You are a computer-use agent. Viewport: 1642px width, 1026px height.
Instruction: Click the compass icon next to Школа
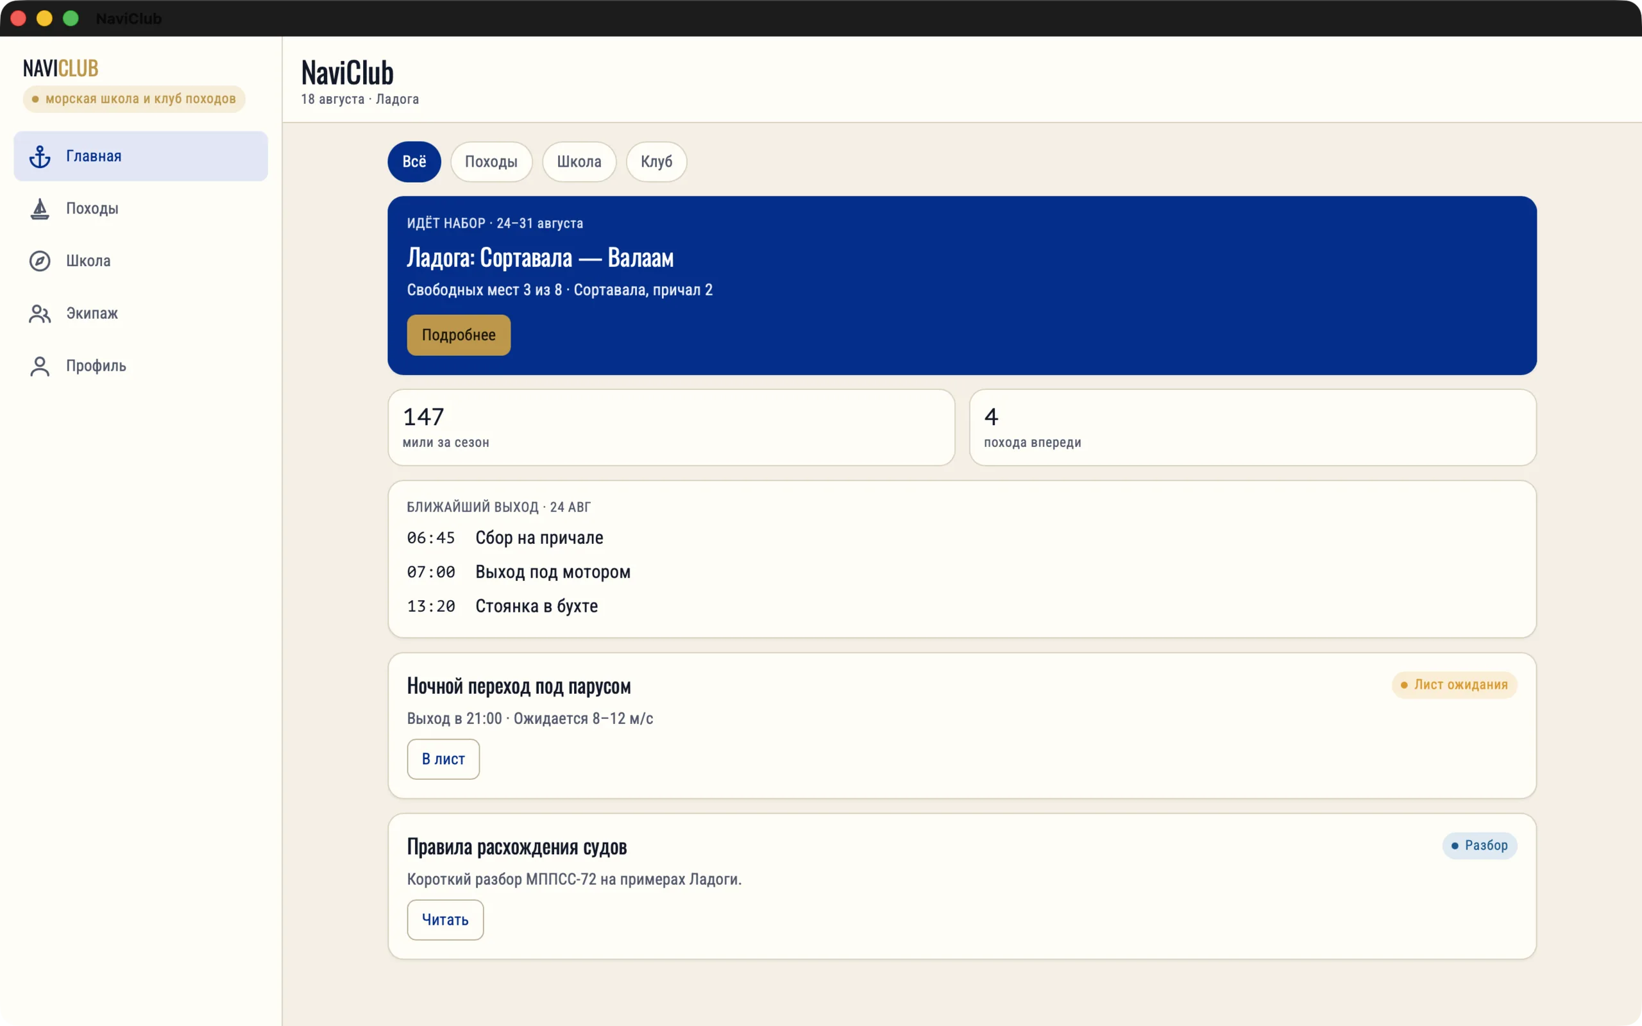(x=40, y=261)
